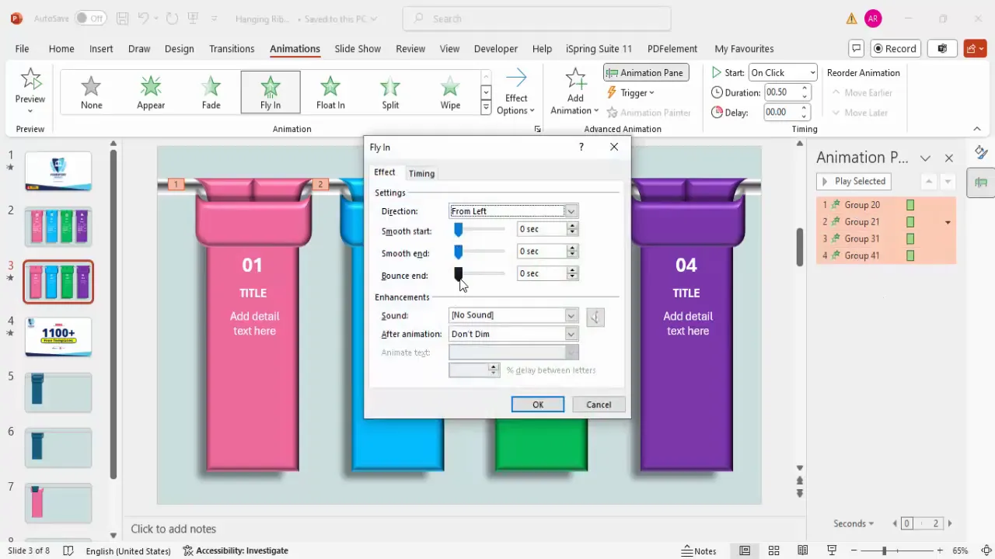Open Seconds dropdown in Animation Pane

coord(854,524)
